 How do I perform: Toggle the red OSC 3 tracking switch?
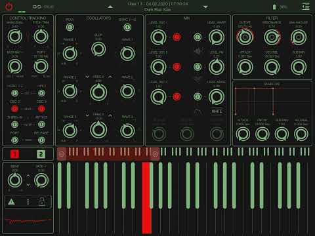pos(41,109)
